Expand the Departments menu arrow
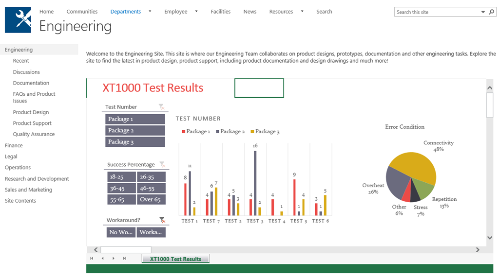The width and height of the screenshot is (499, 278). [150, 12]
